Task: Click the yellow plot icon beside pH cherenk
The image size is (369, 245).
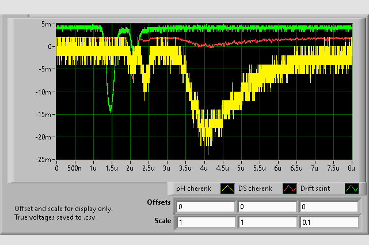Action: [x=228, y=189]
